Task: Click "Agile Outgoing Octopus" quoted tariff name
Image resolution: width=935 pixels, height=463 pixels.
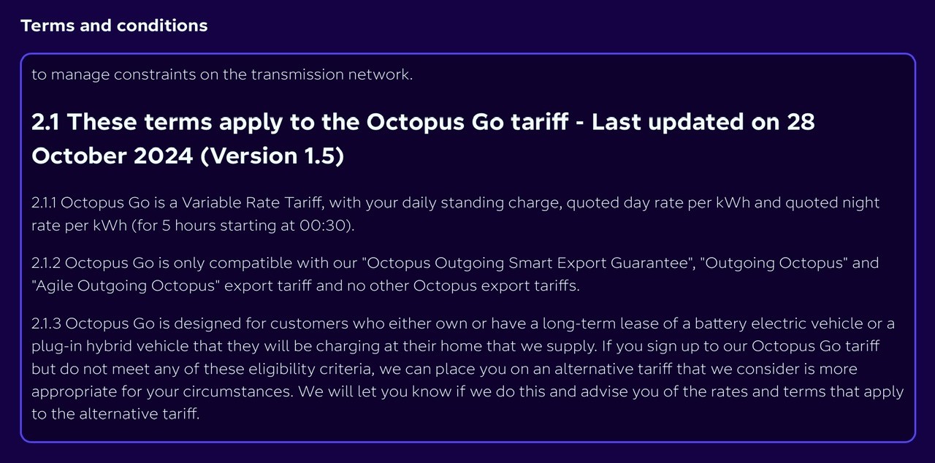Action: pyautogui.click(x=126, y=286)
